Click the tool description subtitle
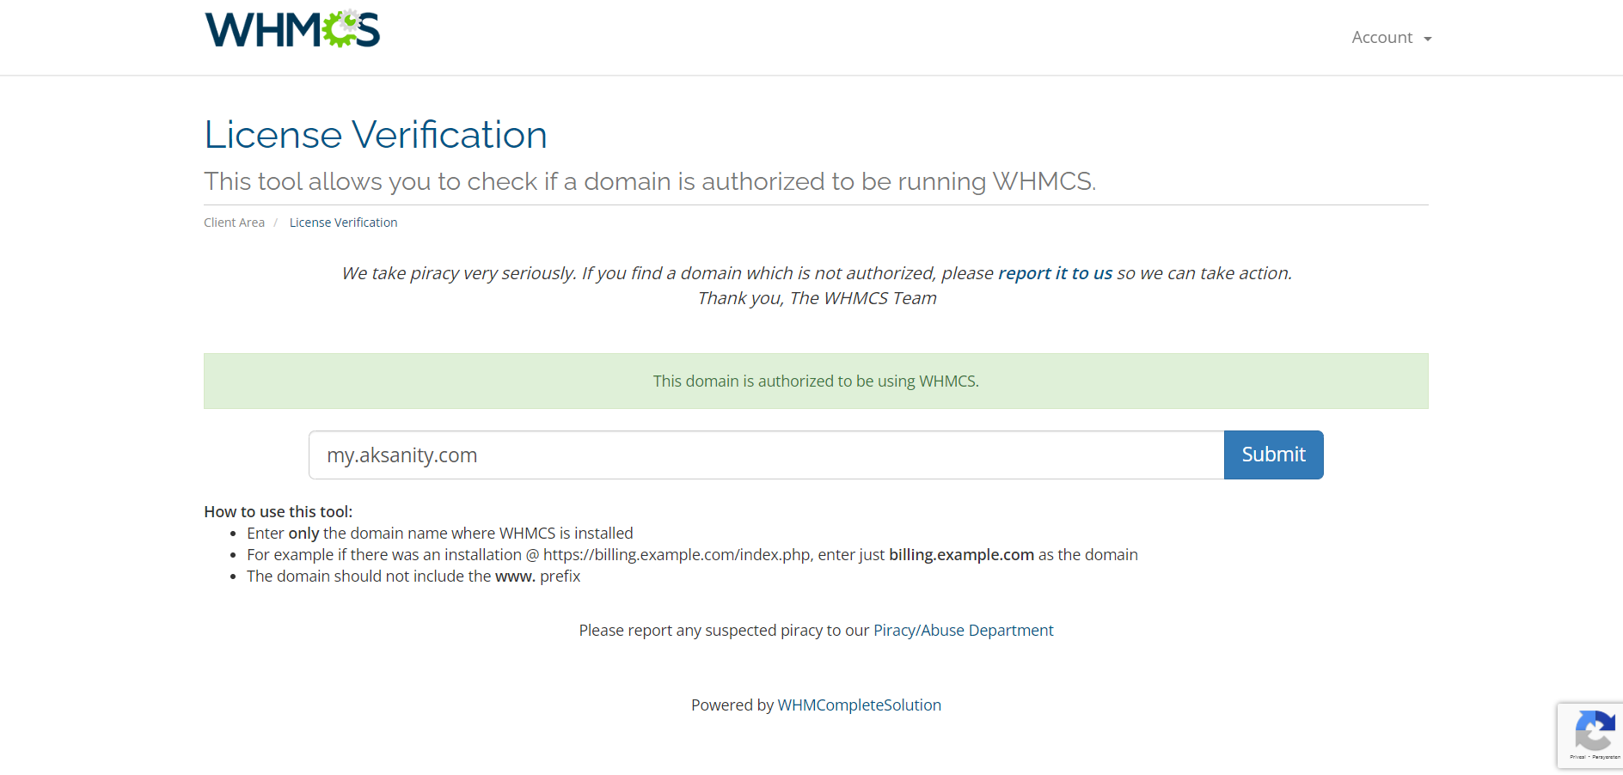Image resolution: width=1623 pixels, height=775 pixels. tap(650, 181)
